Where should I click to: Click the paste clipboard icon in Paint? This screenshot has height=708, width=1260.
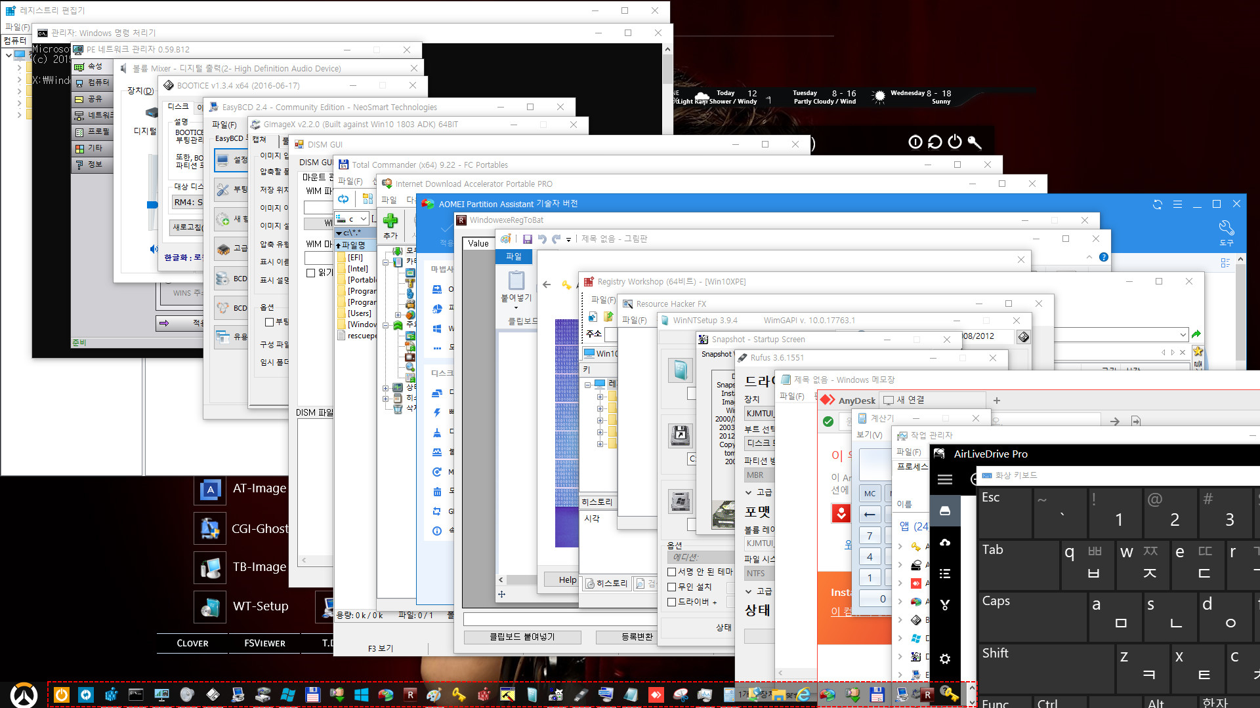coord(516,280)
